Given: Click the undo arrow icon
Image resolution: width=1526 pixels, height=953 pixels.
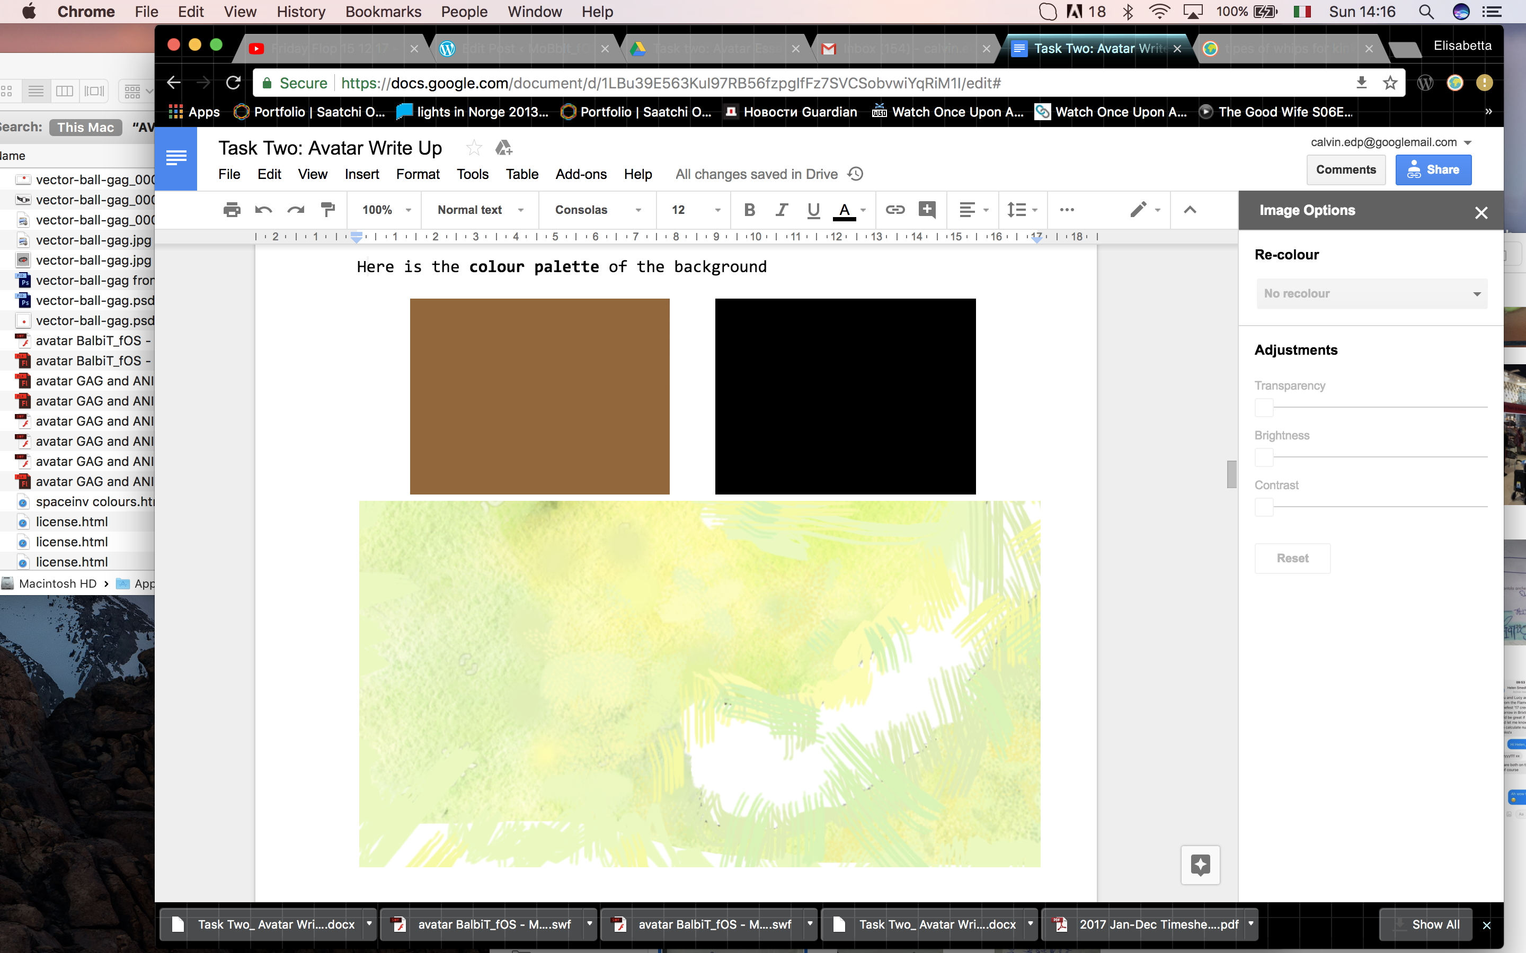Looking at the screenshot, I should click(x=263, y=210).
